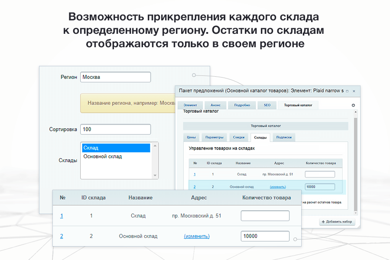Open the Подписки sub-tab
This screenshot has height=260, width=390.
[x=284, y=137]
